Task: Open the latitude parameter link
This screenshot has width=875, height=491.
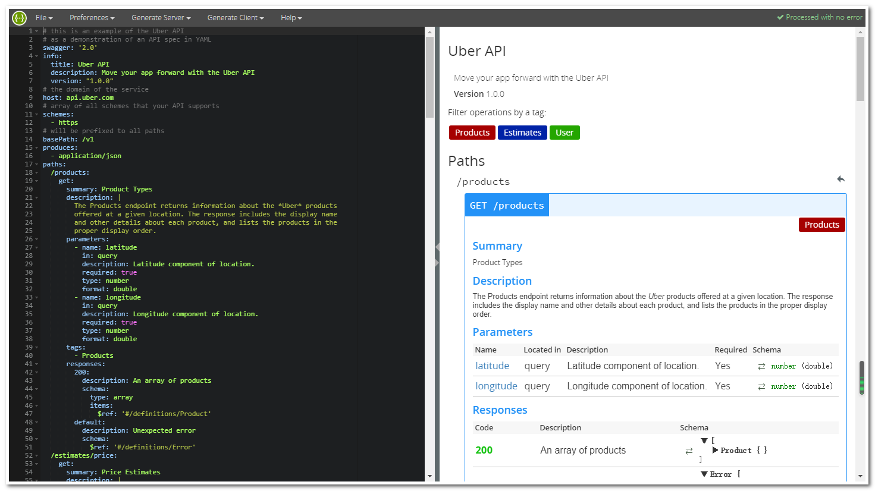Action: point(493,366)
